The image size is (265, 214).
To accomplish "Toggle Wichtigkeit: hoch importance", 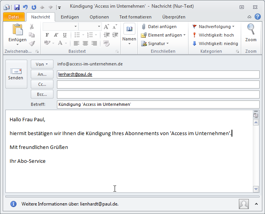I will coord(215,35).
